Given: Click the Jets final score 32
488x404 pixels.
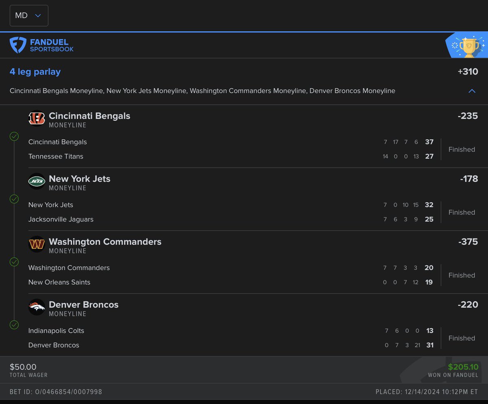Looking at the screenshot, I should 429,205.
